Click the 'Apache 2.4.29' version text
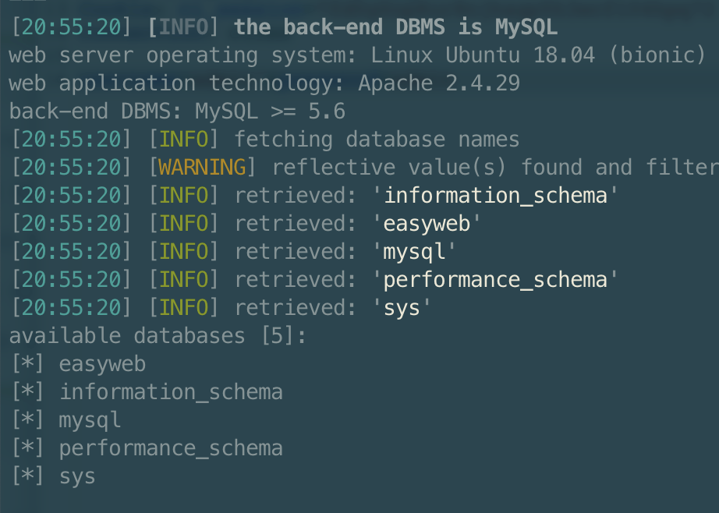The image size is (719, 513). point(439,83)
